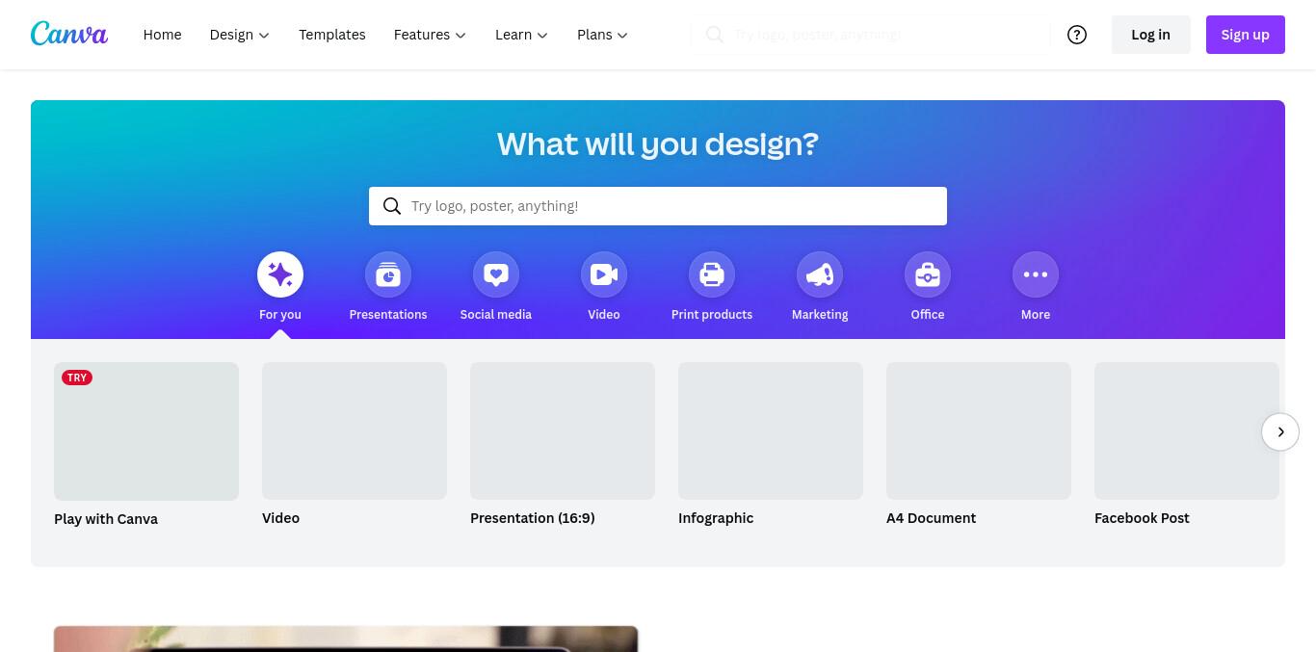Select the Video camera category icon
Viewport: 1316px width, 652px height.
[604, 274]
